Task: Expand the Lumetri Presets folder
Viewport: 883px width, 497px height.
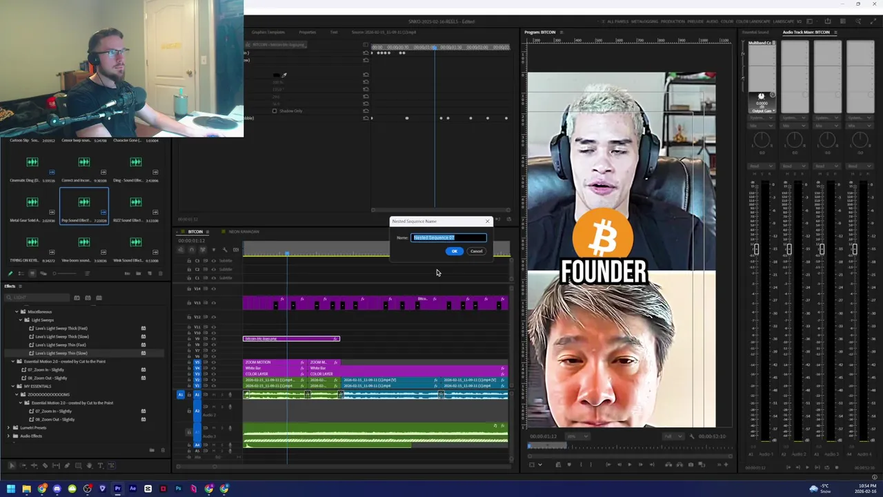Action: point(9,428)
